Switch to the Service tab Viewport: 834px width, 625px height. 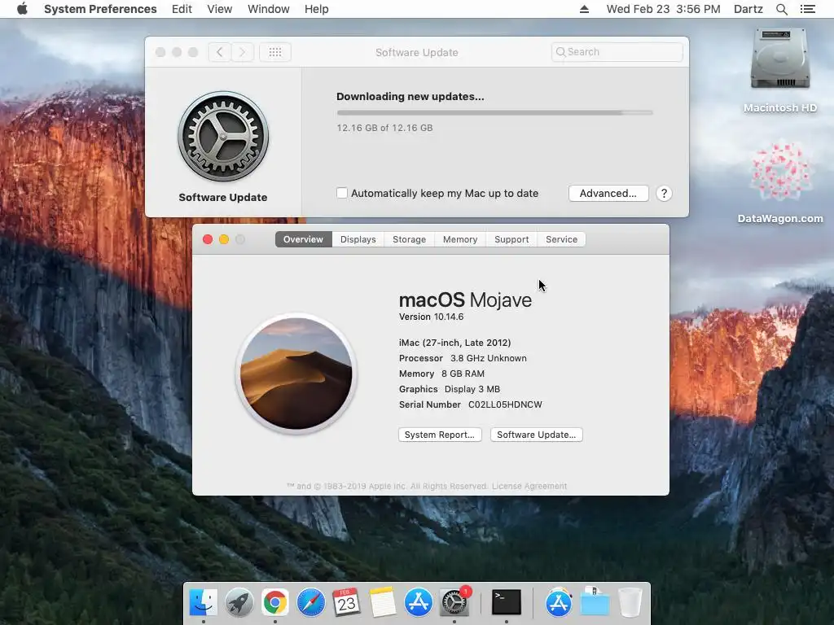(562, 239)
